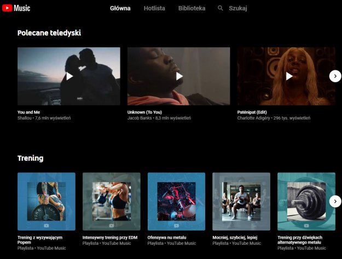Viewport: 342px width, 259px height.
Task: Click the 7,6 mln wyświetleń view count
Action: click(53, 118)
